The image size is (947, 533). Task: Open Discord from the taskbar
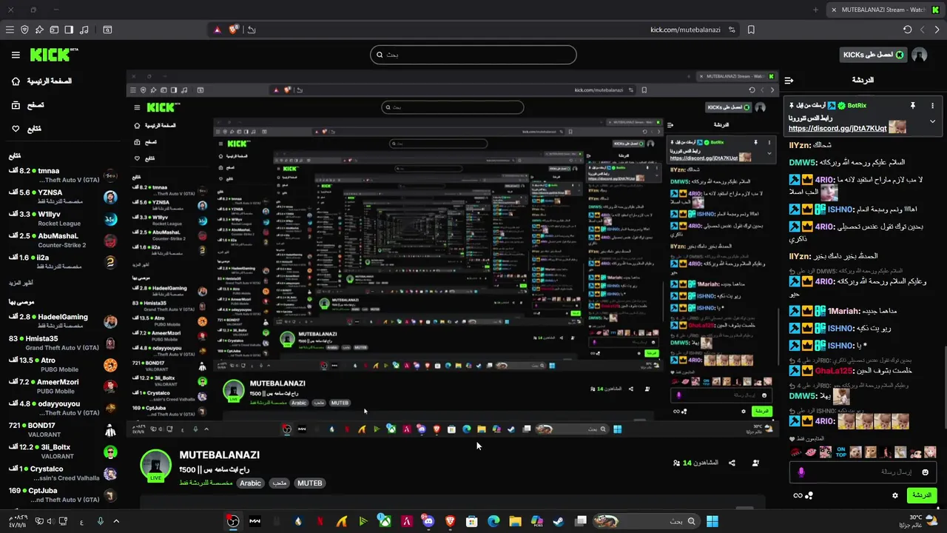[x=428, y=521]
